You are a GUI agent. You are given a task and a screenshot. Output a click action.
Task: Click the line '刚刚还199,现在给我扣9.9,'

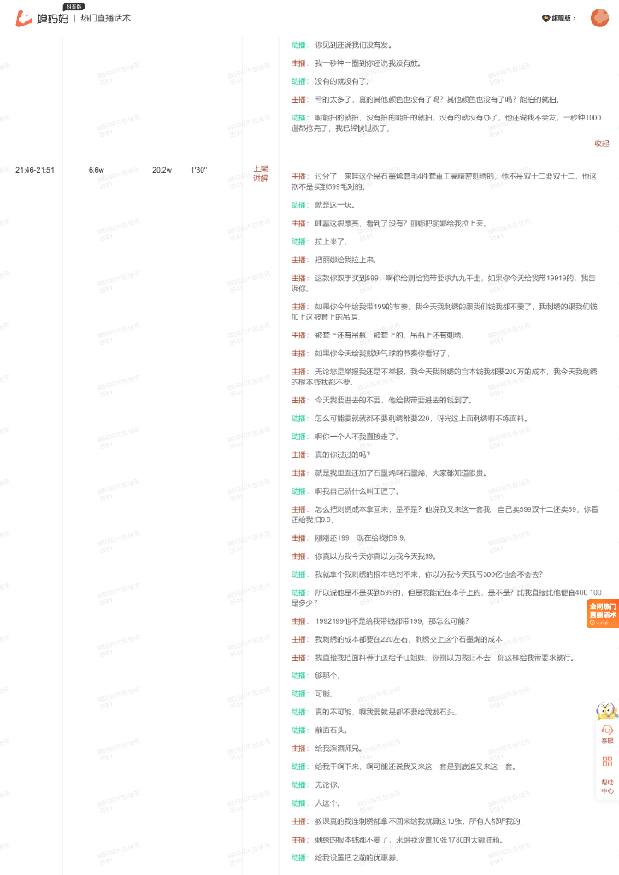[x=361, y=538]
